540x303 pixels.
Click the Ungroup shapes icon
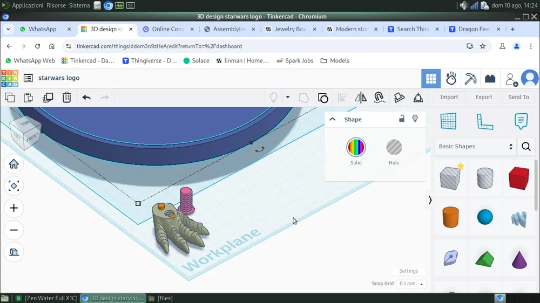[323, 98]
